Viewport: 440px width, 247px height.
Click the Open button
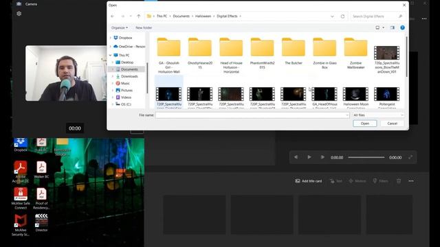point(365,123)
